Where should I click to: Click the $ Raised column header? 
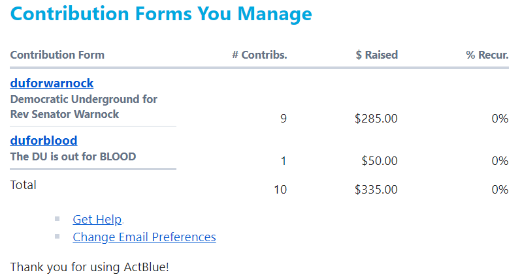[x=376, y=55]
